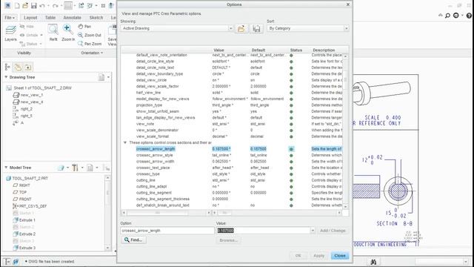Click the Save disk icon in quick access toolbar
474x267 pixels.
33,5
